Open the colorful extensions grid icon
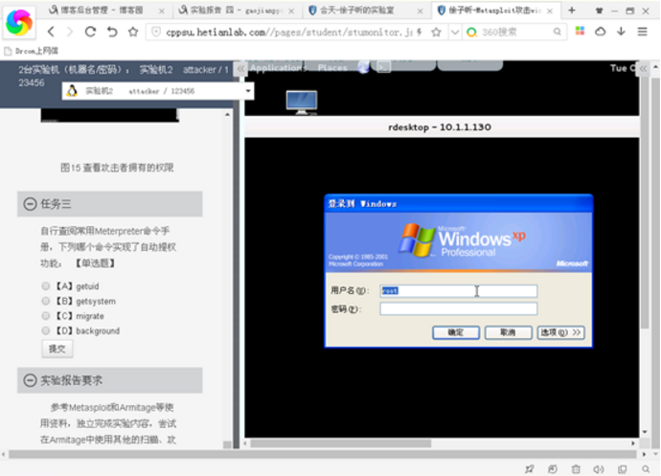Viewport: 661px width, 476px height. pyautogui.click(x=581, y=31)
